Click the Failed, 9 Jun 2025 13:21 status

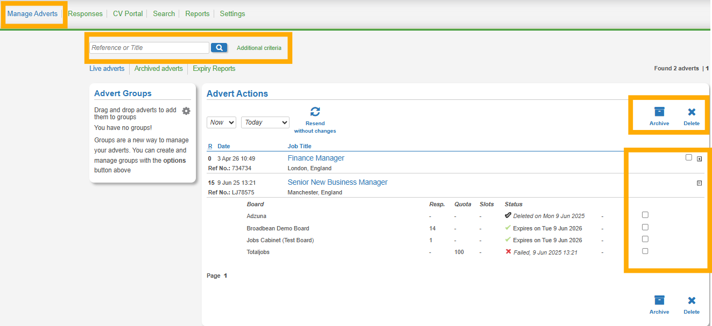point(545,252)
